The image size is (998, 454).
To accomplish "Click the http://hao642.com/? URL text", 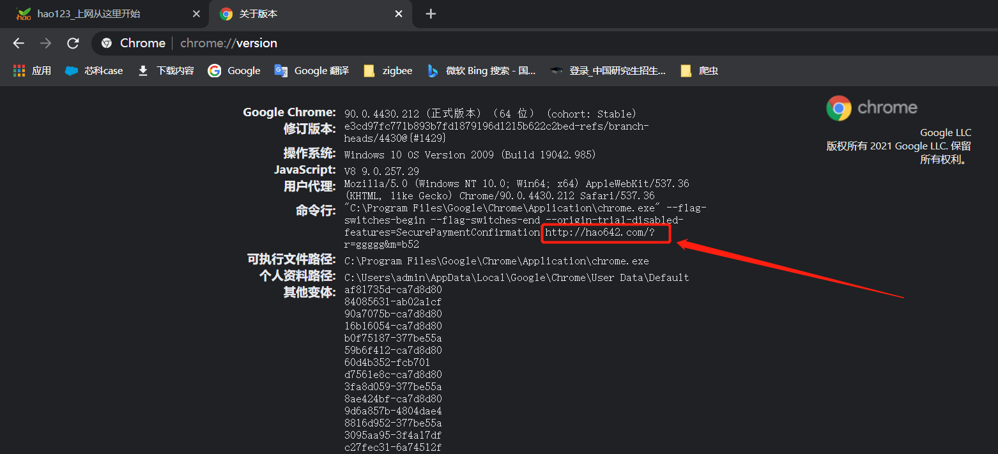I will click(599, 232).
